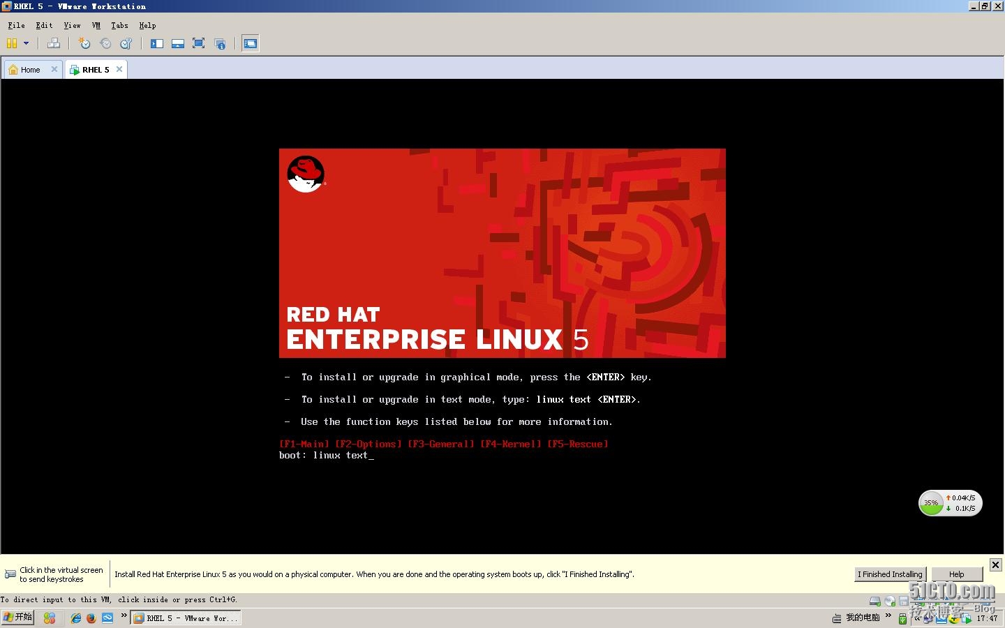Click the F1-Main boot option text
Viewport: 1005px width, 628px height.
pos(304,444)
